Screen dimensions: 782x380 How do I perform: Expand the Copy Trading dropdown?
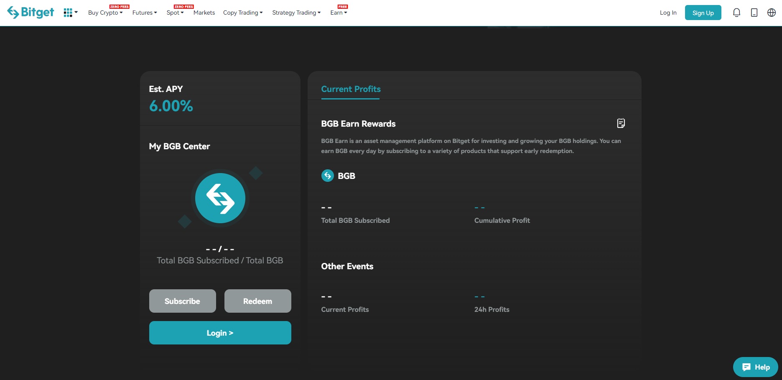point(243,13)
